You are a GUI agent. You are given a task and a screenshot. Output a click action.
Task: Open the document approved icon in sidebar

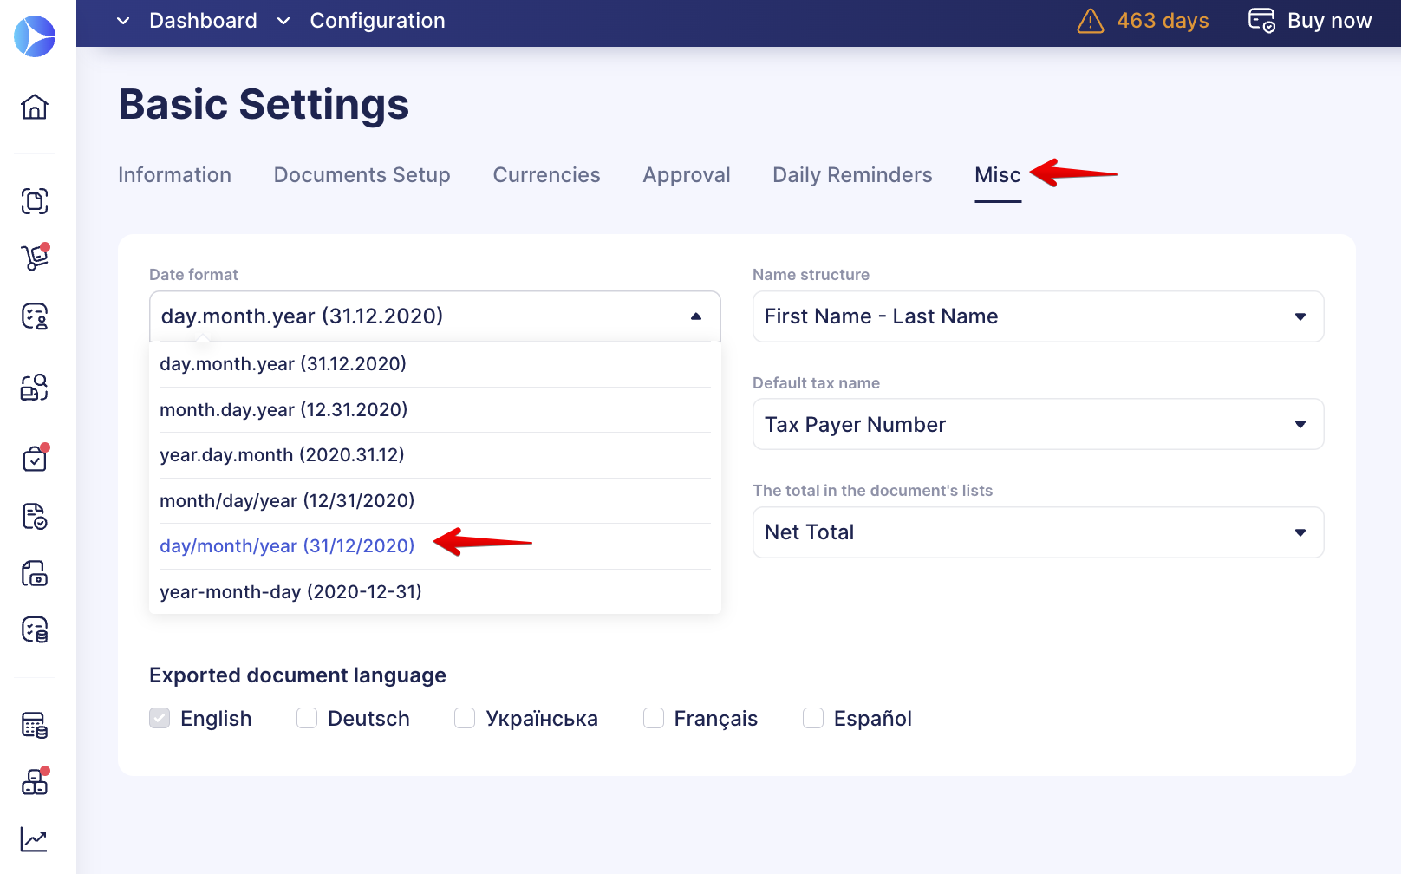pyautogui.click(x=35, y=516)
